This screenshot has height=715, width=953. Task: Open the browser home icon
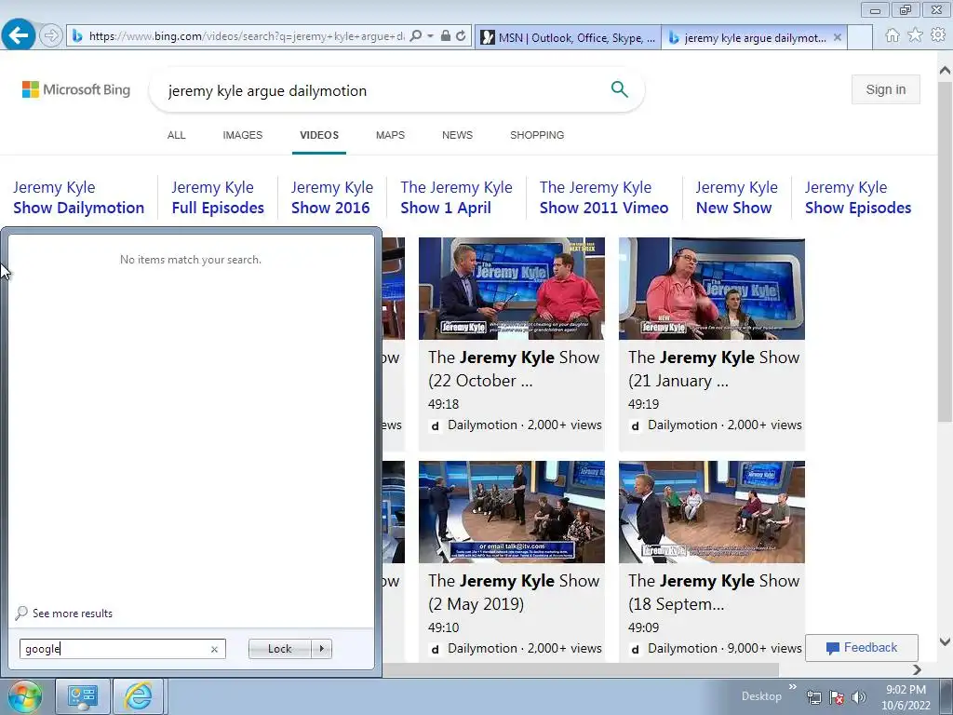pyautogui.click(x=893, y=35)
